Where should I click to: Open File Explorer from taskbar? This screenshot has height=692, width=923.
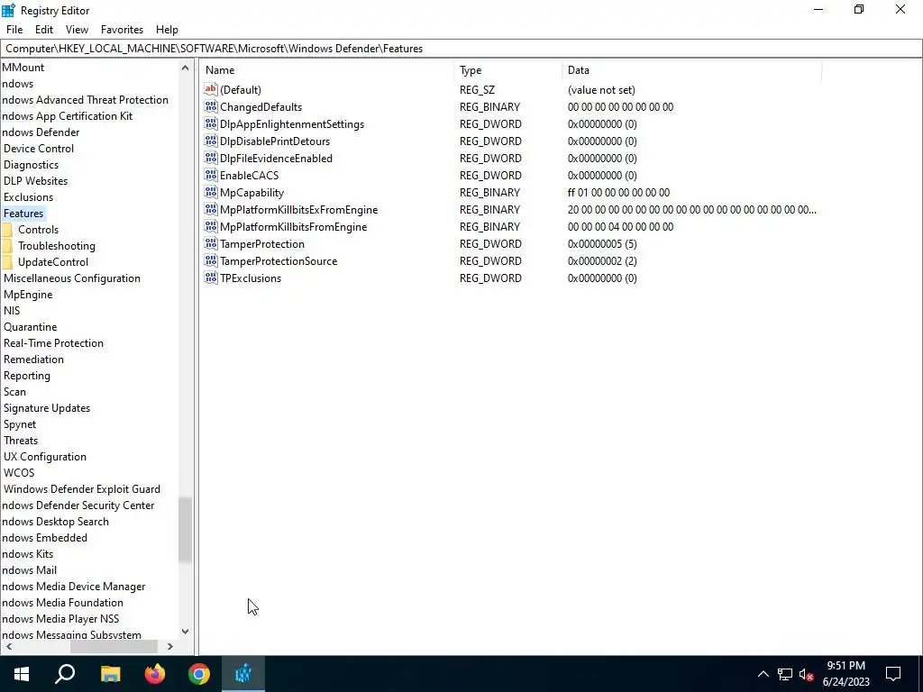110,674
